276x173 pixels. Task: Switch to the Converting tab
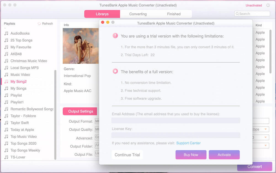click(138, 14)
